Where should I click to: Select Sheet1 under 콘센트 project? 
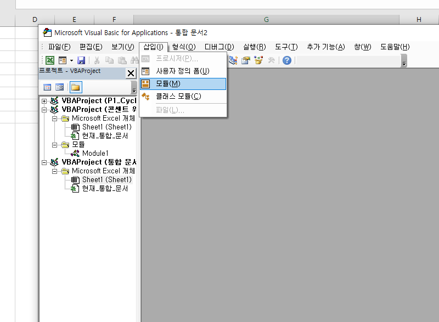pyautogui.click(x=106, y=127)
